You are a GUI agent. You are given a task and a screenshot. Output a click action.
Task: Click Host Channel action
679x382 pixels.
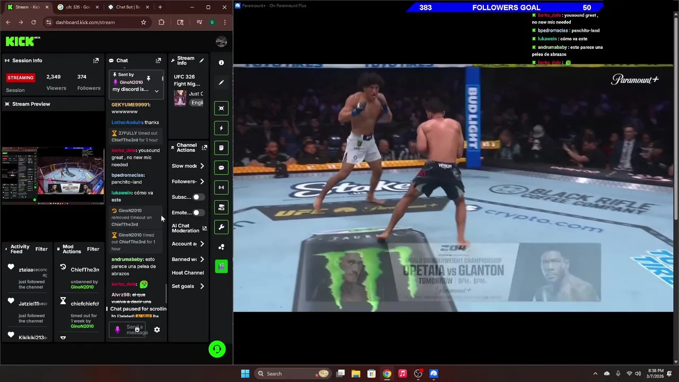tap(188, 273)
